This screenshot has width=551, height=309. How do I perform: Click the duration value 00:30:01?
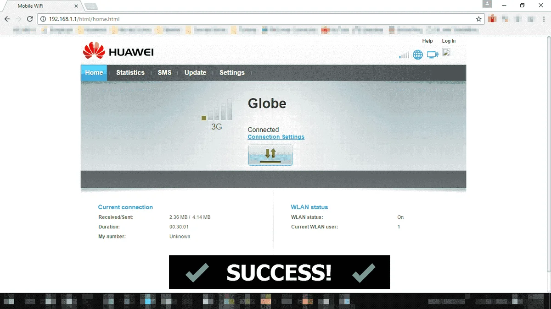[179, 227]
